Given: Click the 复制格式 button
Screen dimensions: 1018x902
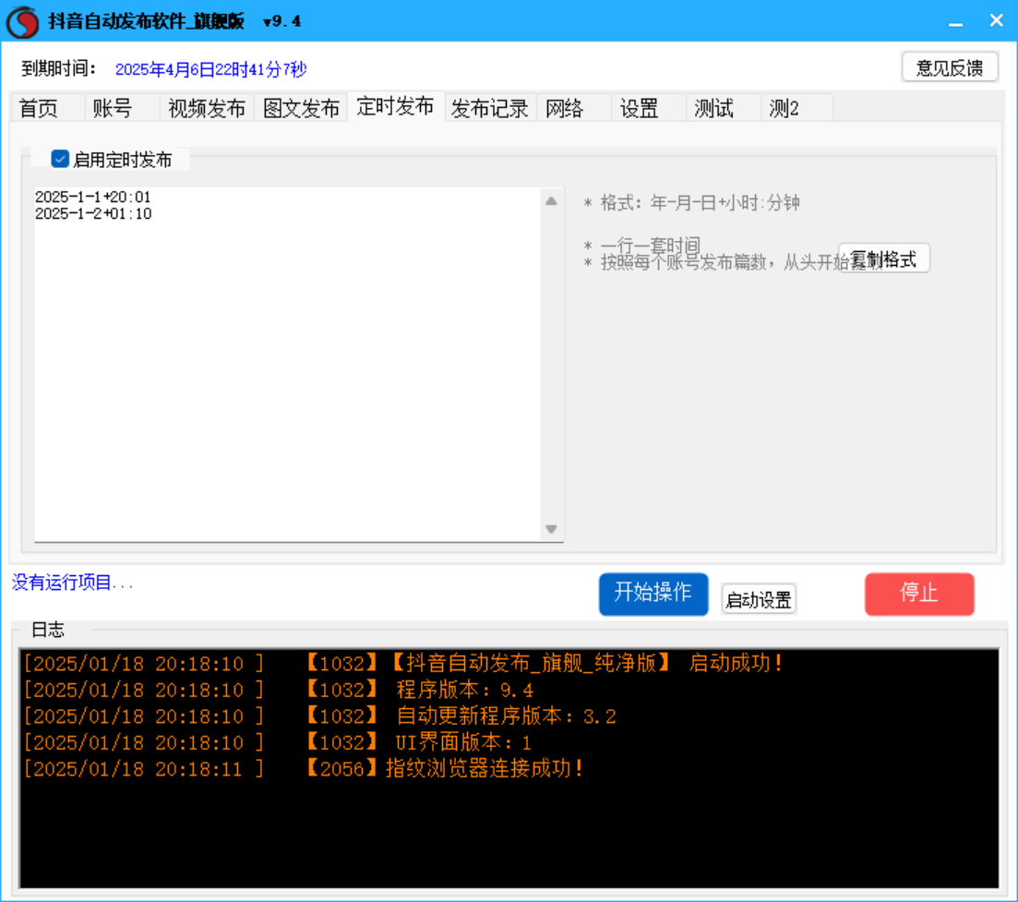Looking at the screenshot, I should pyautogui.click(x=884, y=259).
